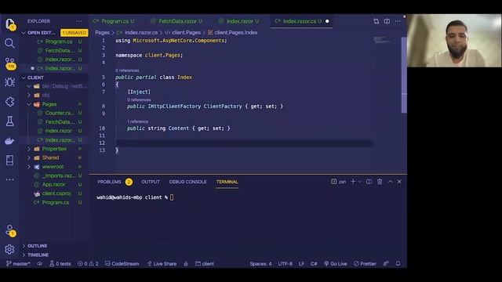The width and height of the screenshot is (502, 282).
Task: Expand the wwwroot folder
Action: pyautogui.click(x=29, y=167)
